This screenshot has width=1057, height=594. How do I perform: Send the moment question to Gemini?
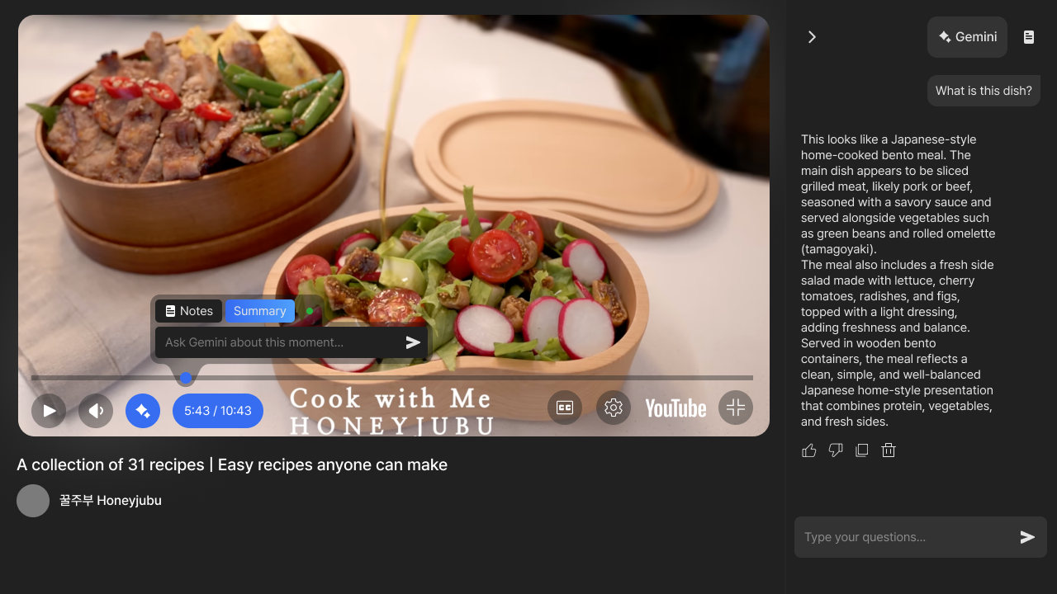point(414,342)
